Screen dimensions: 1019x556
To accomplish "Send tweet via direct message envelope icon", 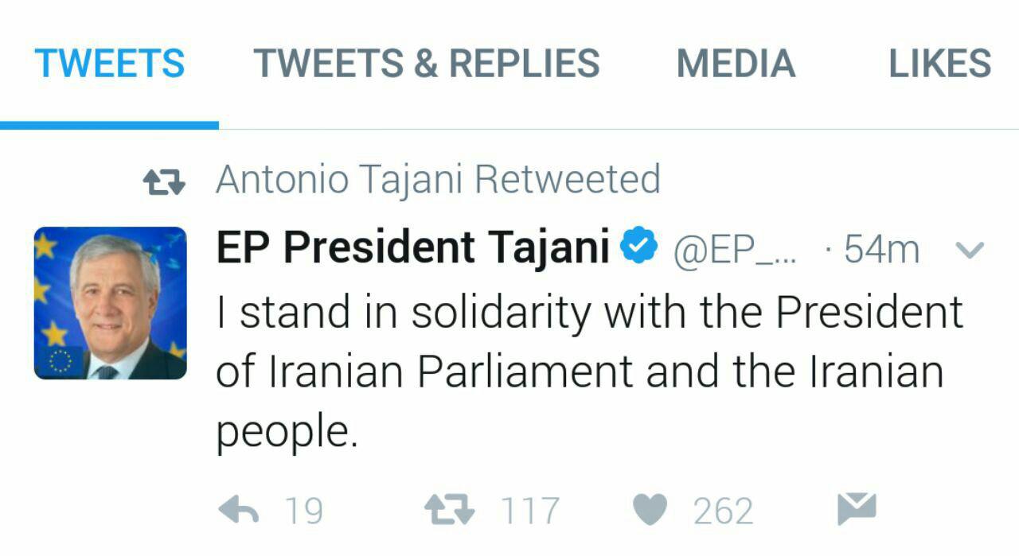I will 857,509.
